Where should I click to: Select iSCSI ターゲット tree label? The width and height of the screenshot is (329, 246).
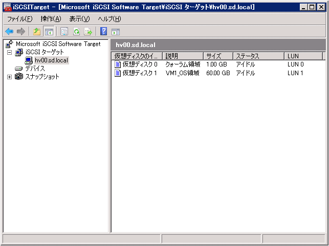click(45, 52)
